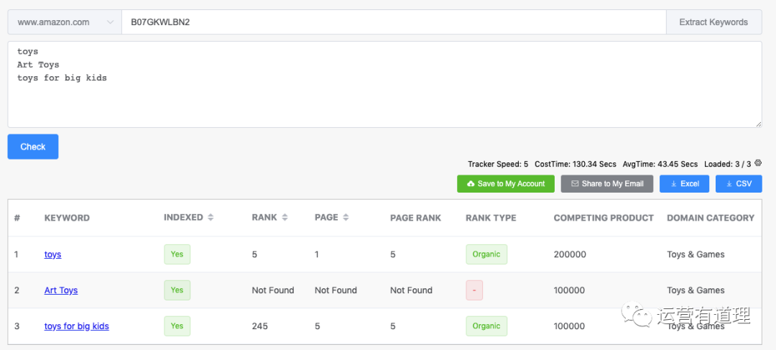Click the settings gear next to Loaded count
This screenshot has height=350, width=776.
(758, 163)
